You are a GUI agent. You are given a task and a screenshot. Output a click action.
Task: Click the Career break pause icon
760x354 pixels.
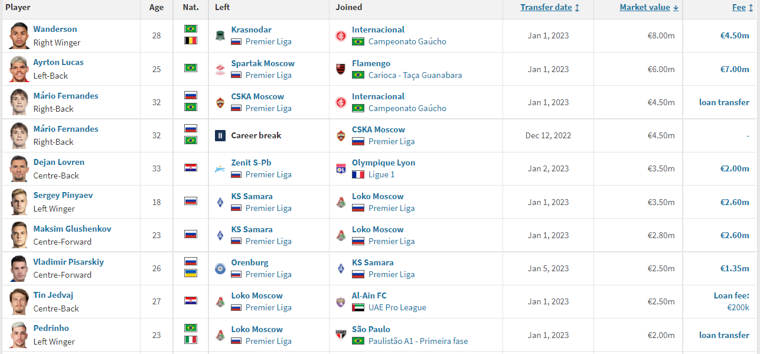(220, 135)
